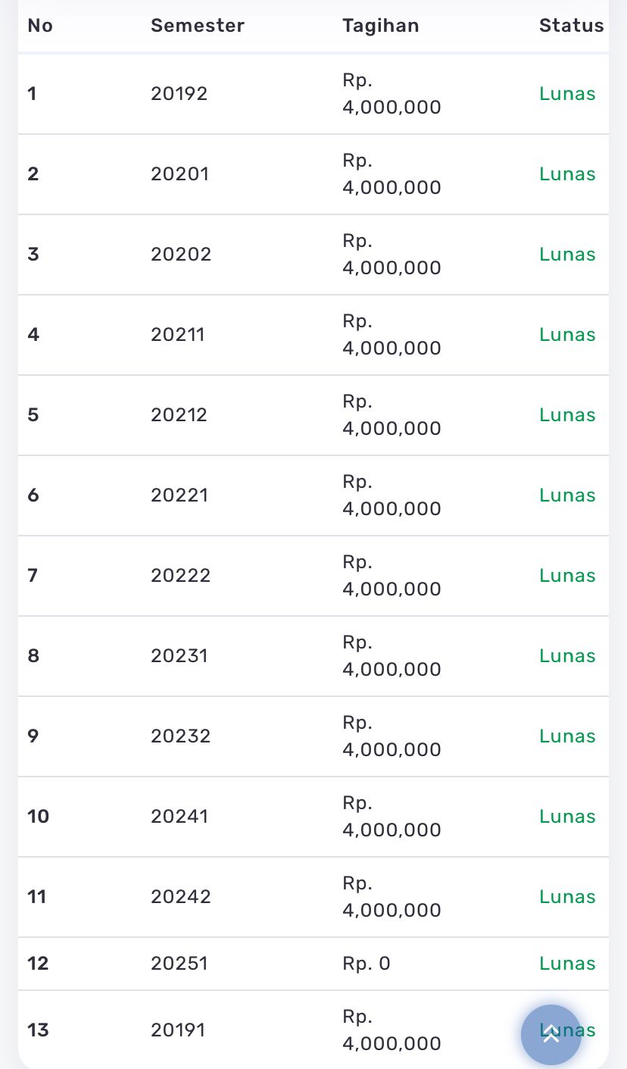Screen dimensions: 627x1069
Task: Click Lunas status in row 7
Action: 567,576
